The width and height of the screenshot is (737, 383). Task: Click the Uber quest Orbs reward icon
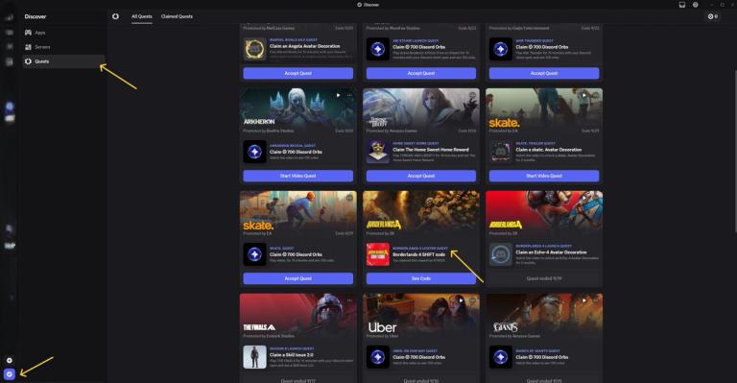click(378, 357)
